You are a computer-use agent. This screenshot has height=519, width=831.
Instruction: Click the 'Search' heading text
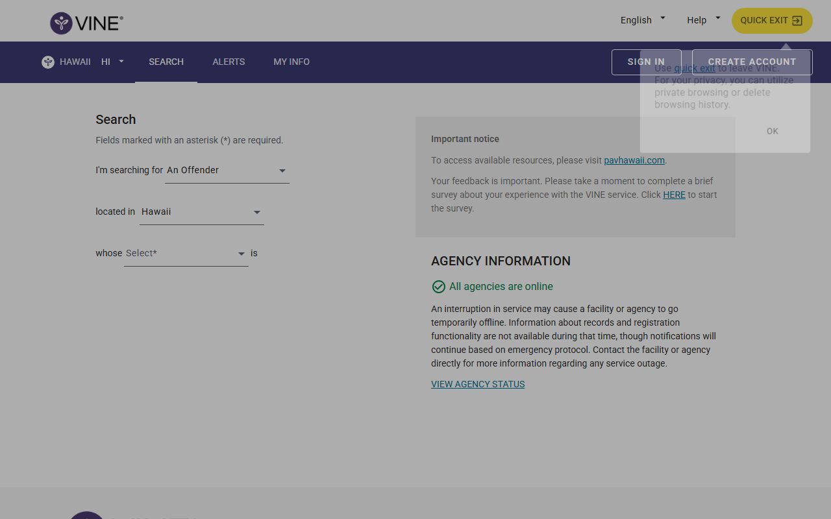[116, 119]
